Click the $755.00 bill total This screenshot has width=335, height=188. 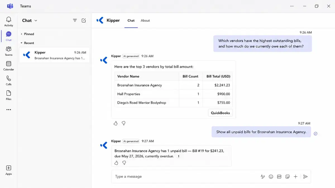[x=224, y=102]
